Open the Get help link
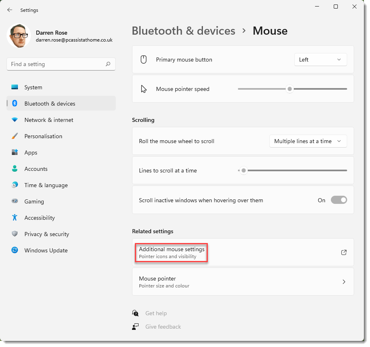 pyautogui.click(x=156, y=313)
